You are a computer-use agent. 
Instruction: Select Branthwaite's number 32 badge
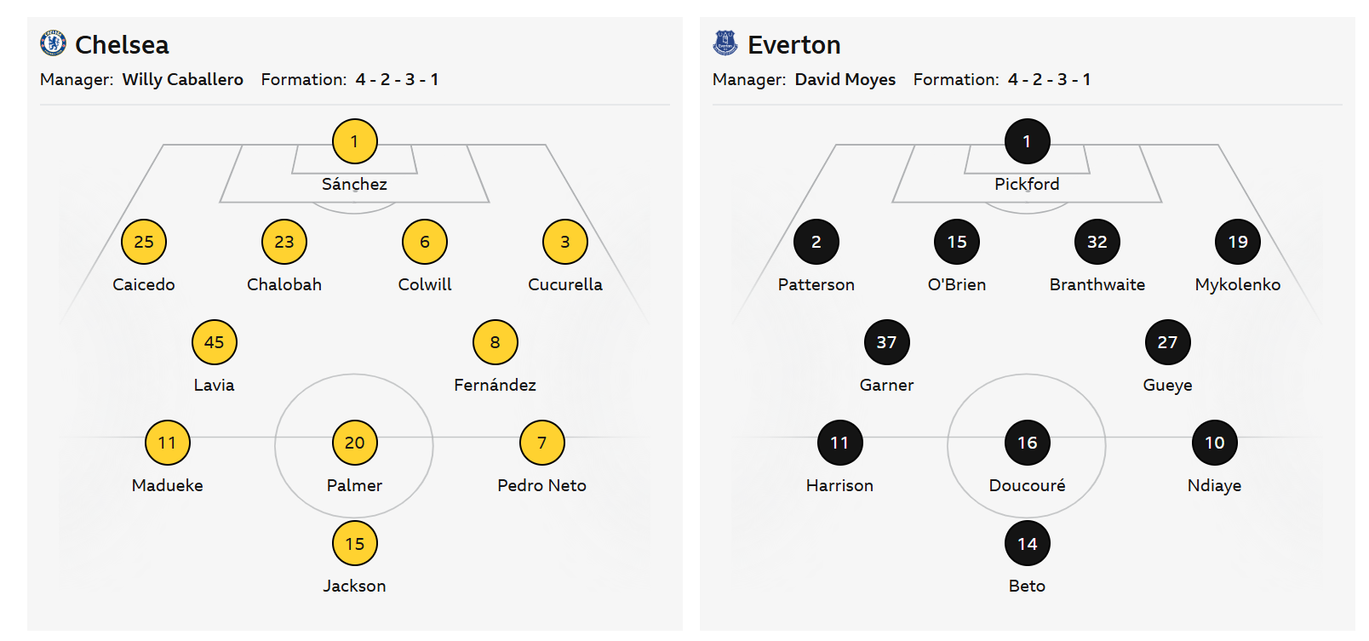click(x=1097, y=242)
